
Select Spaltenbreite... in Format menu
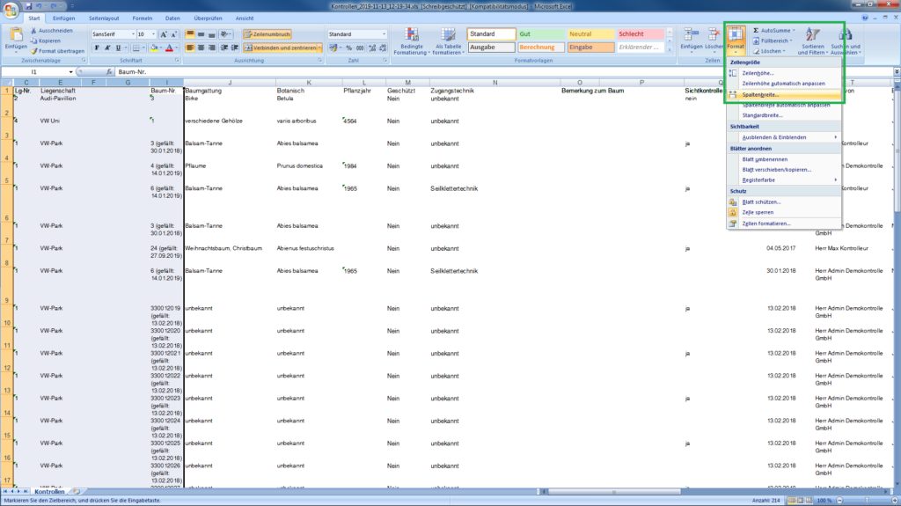pyautogui.click(x=760, y=94)
